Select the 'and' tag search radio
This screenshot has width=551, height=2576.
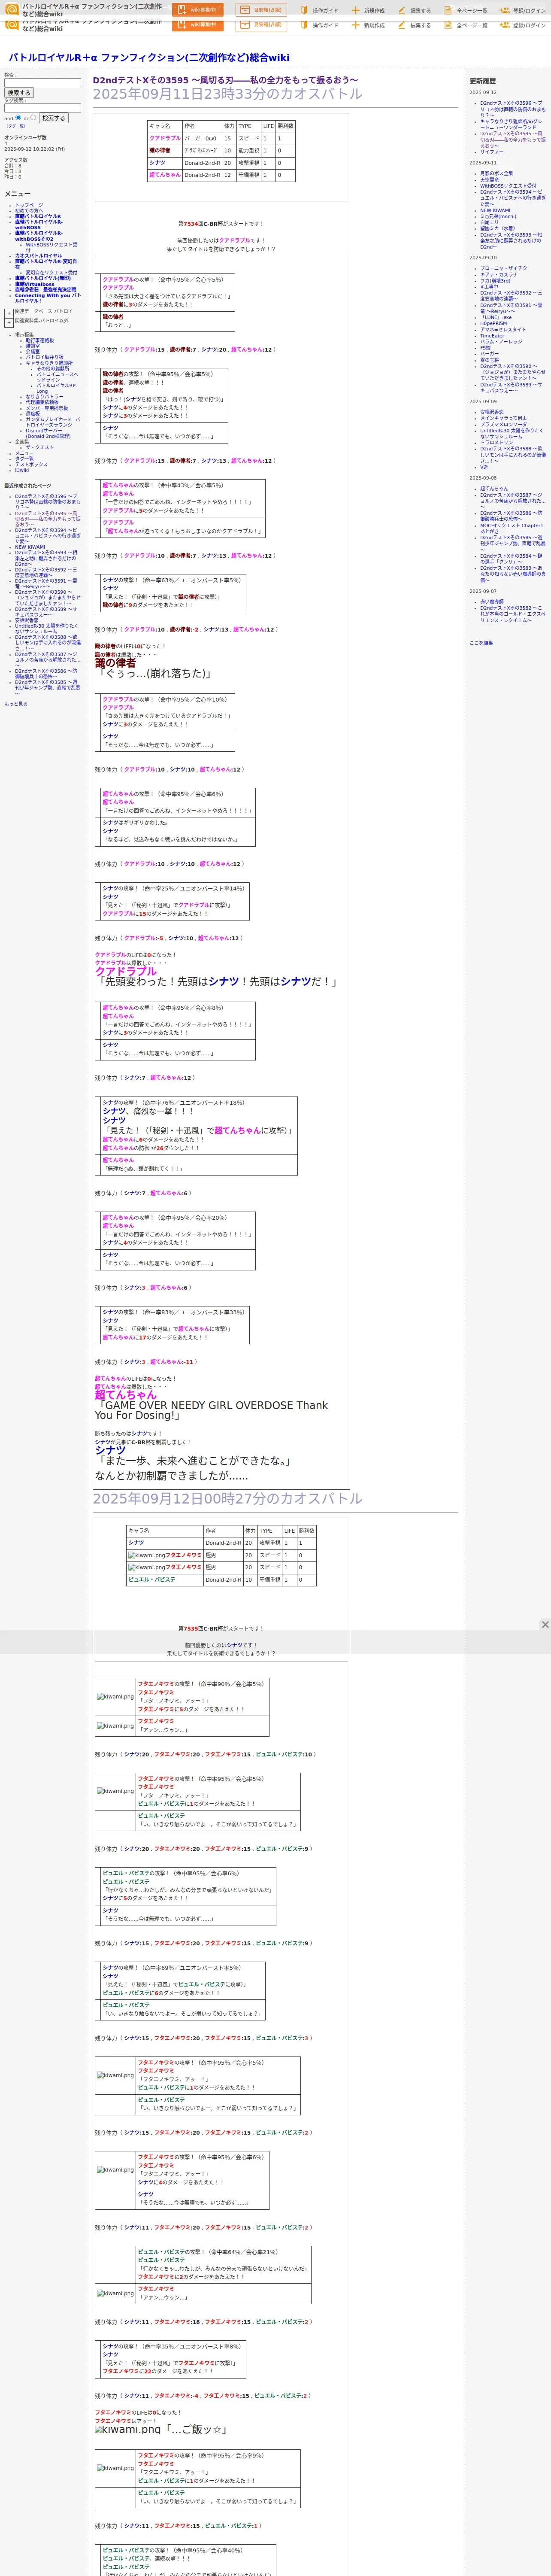point(18,118)
